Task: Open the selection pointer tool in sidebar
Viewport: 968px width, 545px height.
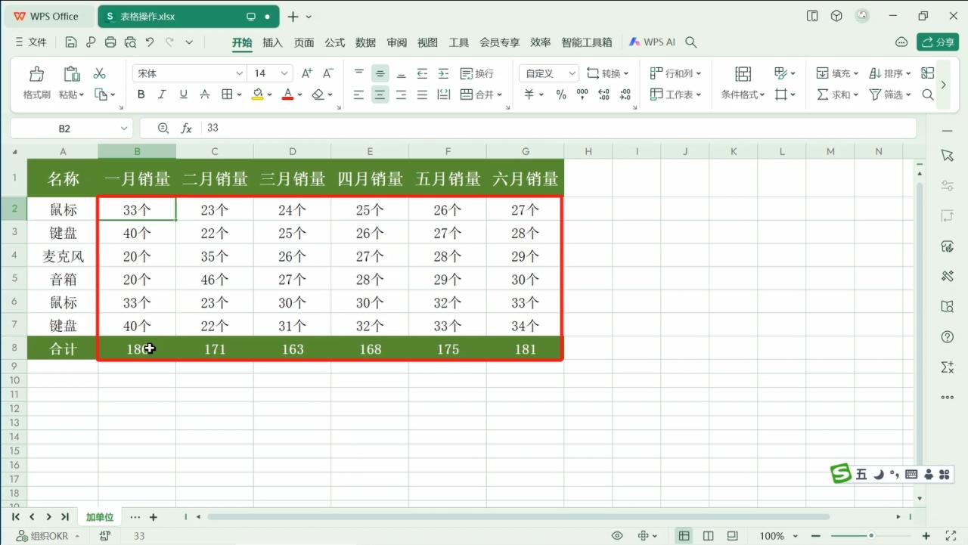Action: pos(948,155)
